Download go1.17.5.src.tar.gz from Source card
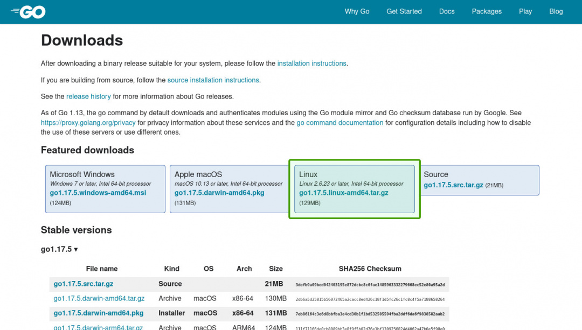The height and width of the screenshot is (330, 582). [454, 185]
